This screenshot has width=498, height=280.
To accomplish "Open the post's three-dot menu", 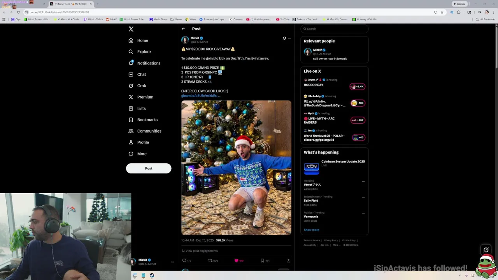I will point(289,38).
